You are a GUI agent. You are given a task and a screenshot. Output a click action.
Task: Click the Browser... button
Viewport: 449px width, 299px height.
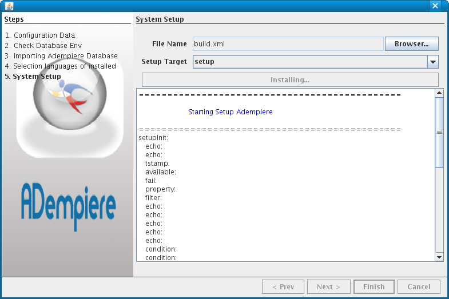[411, 44]
